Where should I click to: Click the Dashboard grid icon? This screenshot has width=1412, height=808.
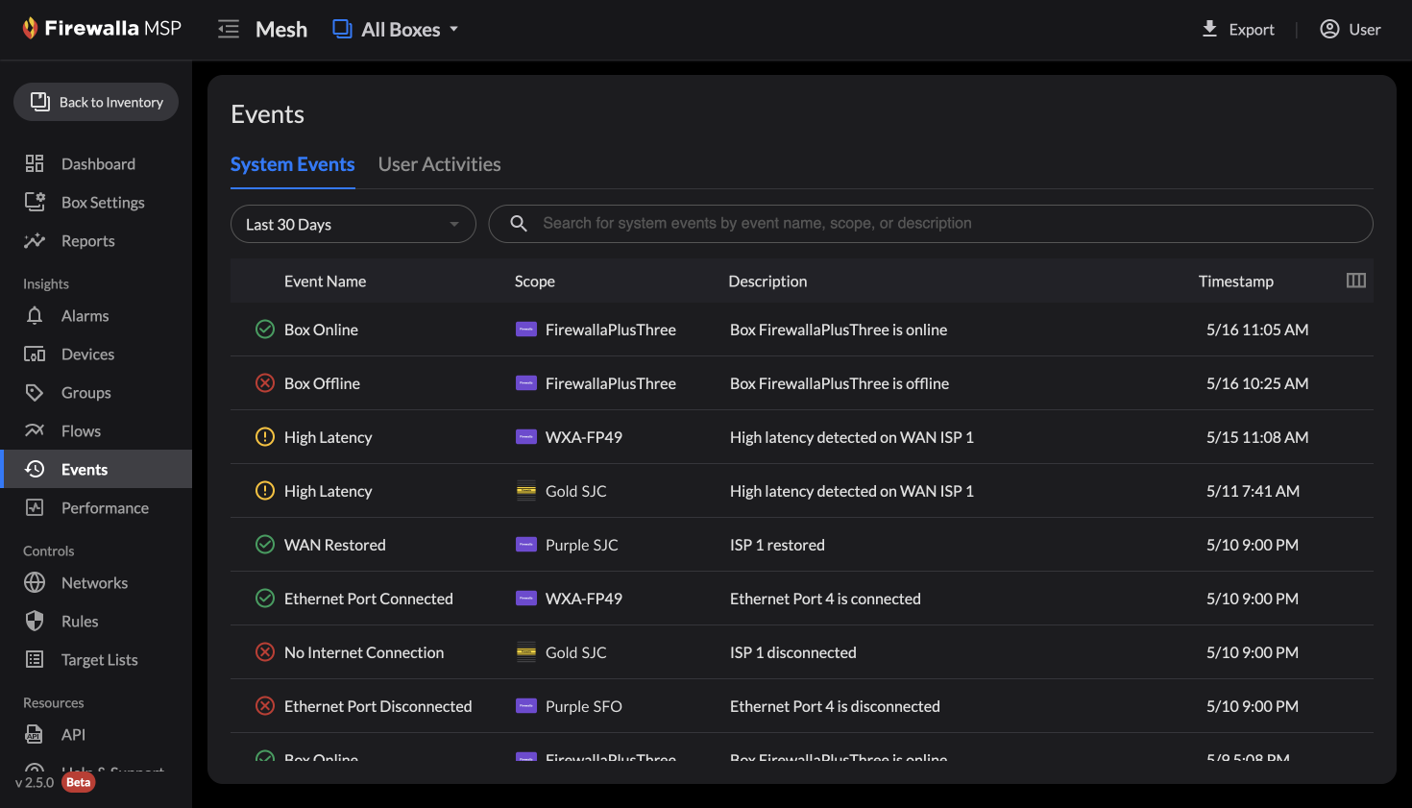(35, 163)
